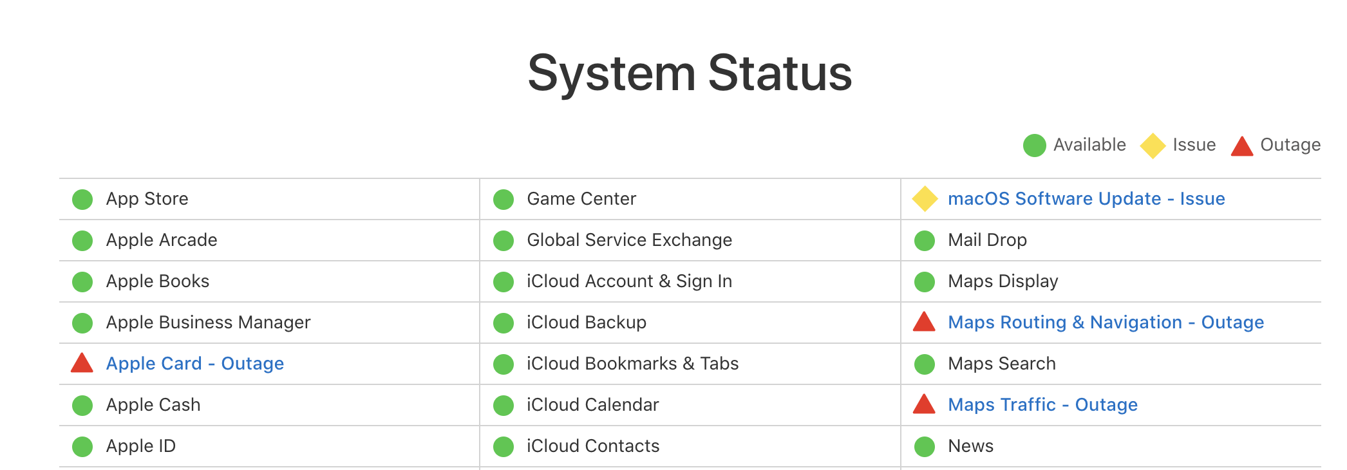Viewport: 1347px width, 470px height.
Task: Click the yellow Issue legend diamond
Action: point(1153,146)
